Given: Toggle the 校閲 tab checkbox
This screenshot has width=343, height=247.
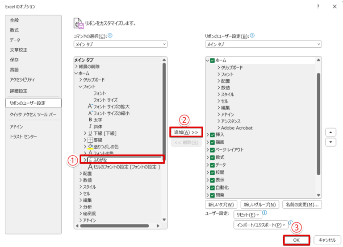Looking at the screenshot, I should tap(212, 173).
